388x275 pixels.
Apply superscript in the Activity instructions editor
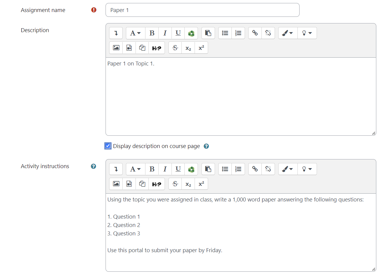pos(201,184)
